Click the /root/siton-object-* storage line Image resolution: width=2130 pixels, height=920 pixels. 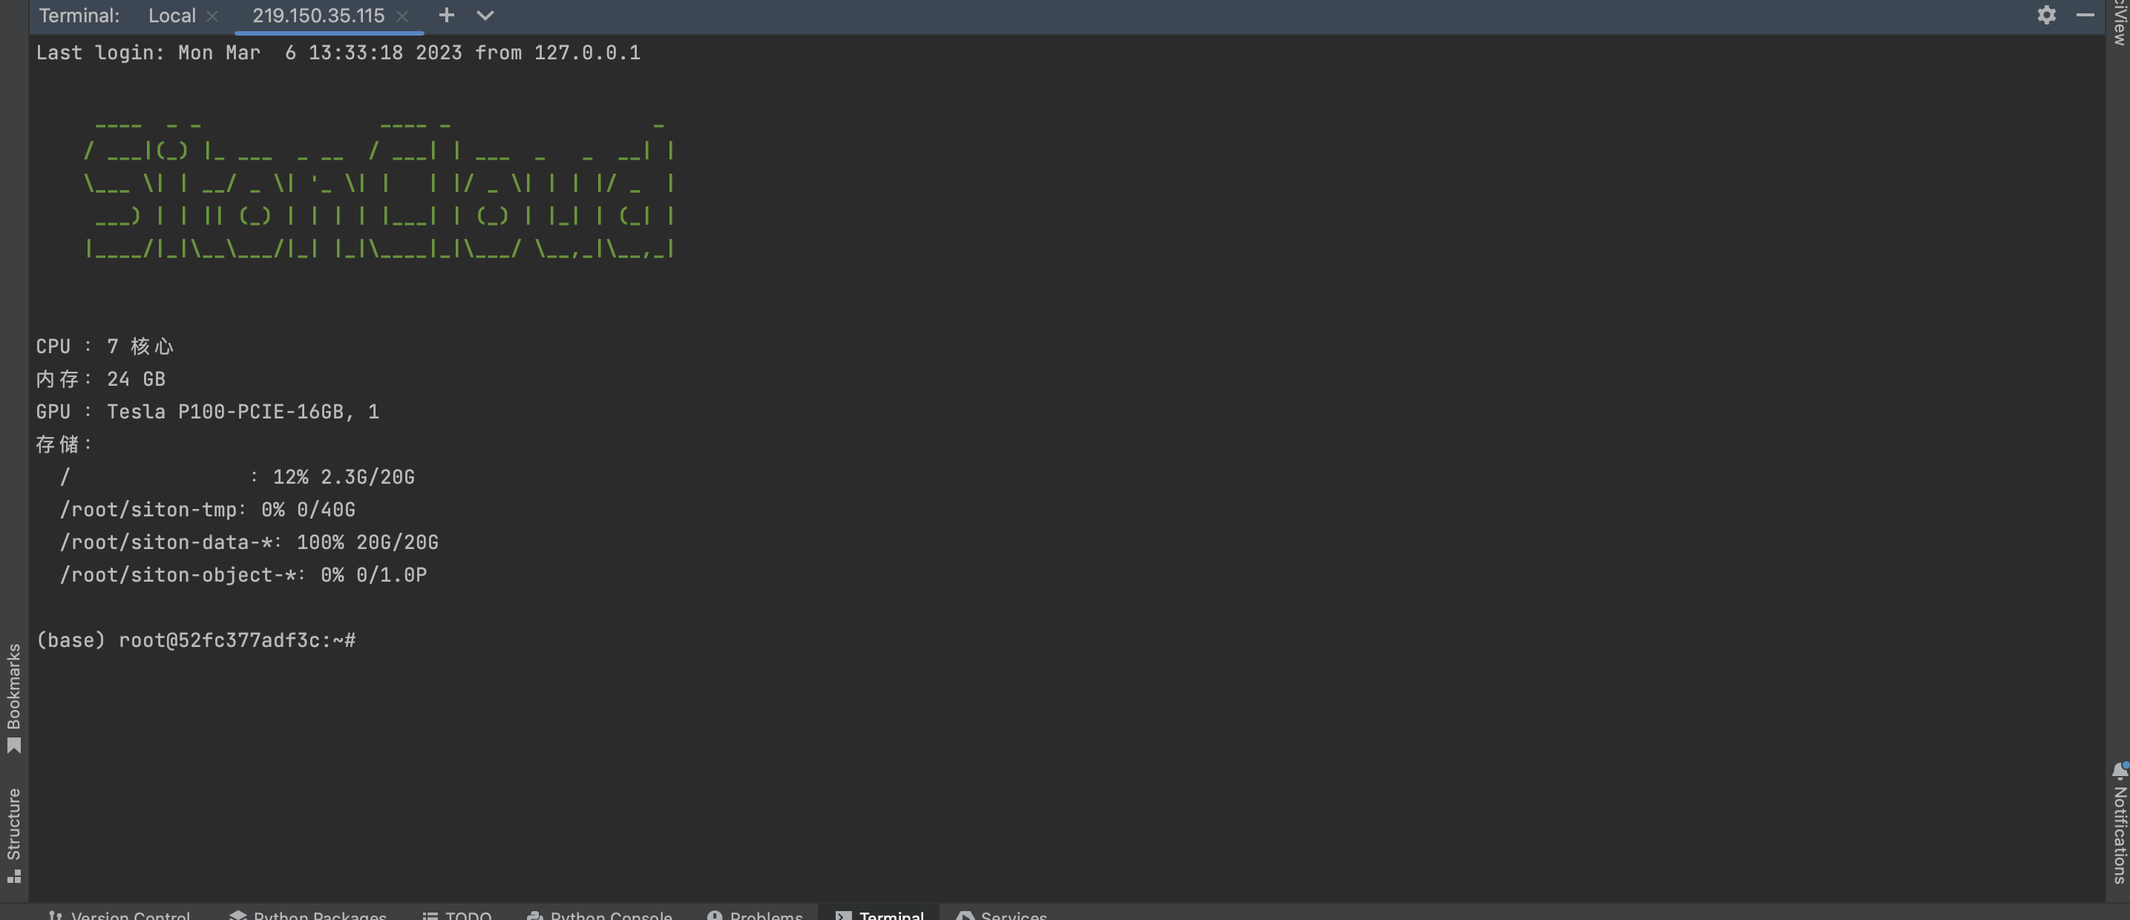243,574
